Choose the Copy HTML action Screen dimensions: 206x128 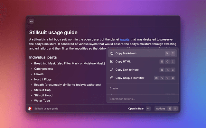123,61
